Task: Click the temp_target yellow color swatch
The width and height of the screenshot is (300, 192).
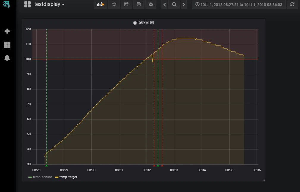Action: [x=56, y=177]
